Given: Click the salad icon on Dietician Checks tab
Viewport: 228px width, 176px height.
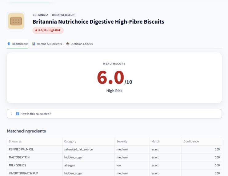Looking at the screenshot, I should coord(68,44).
